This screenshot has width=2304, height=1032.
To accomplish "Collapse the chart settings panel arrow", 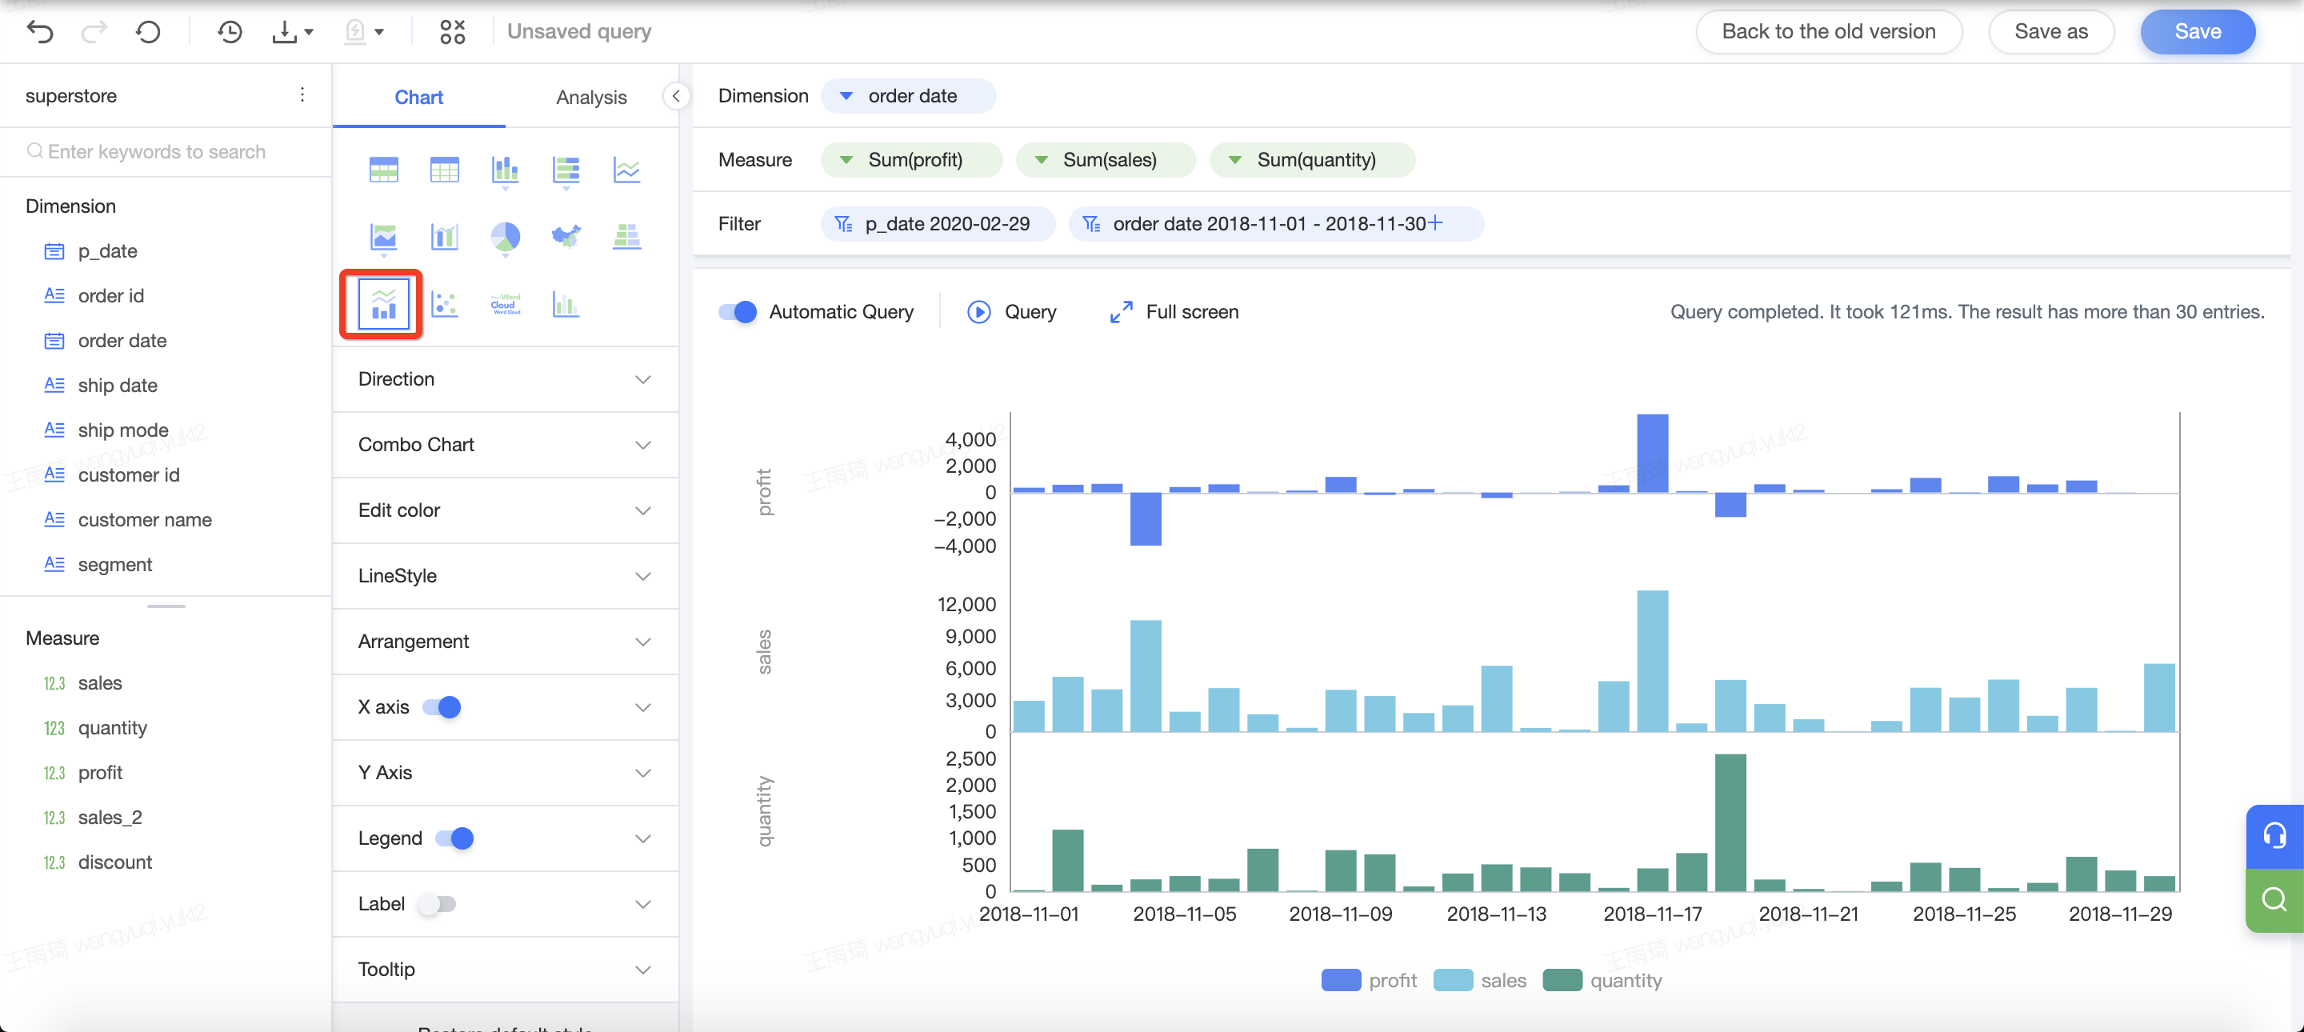I will [x=676, y=96].
